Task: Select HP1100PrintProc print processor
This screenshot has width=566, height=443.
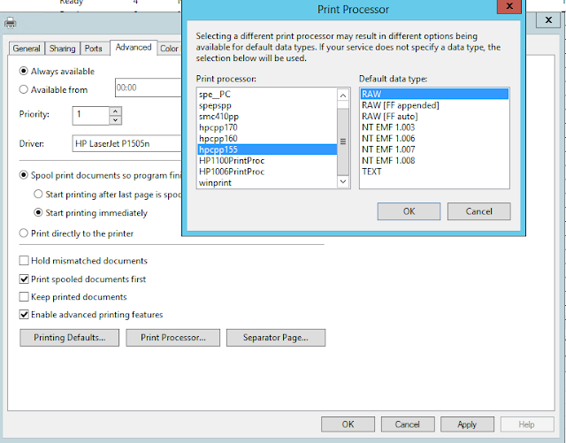Action: [x=267, y=161]
